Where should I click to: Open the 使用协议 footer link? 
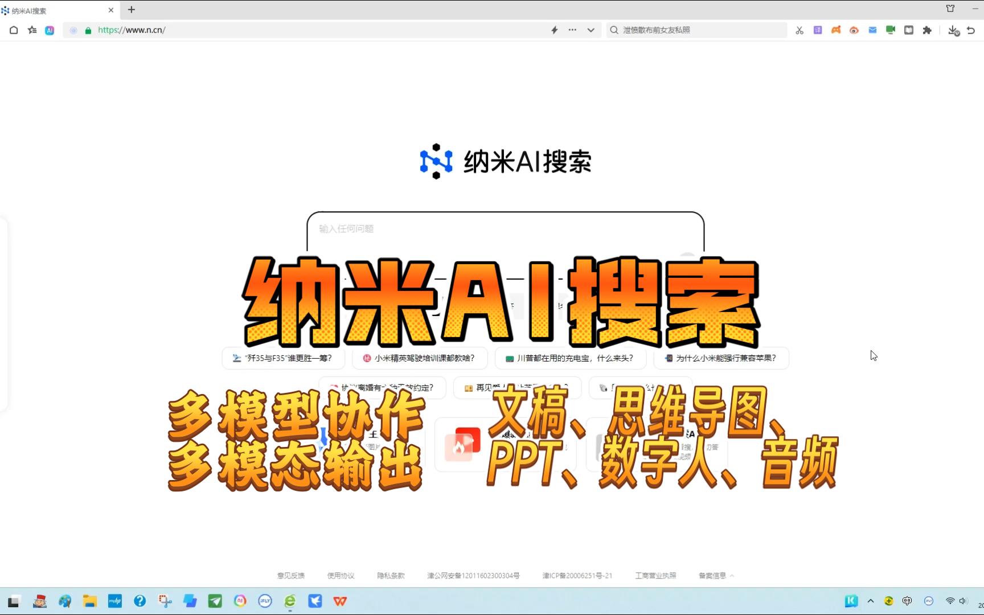click(341, 576)
